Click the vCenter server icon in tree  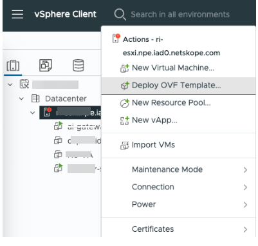24,84
